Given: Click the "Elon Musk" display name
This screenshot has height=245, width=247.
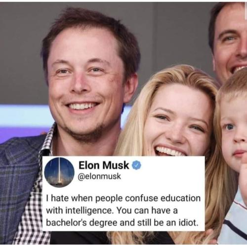Looking at the screenshot, I should [x=104, y=165].
